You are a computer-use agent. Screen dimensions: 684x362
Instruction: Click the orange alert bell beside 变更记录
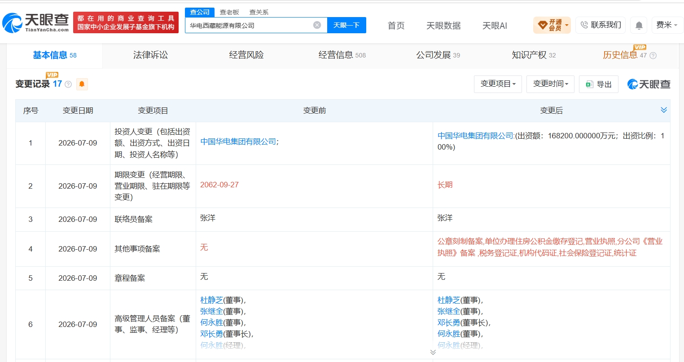pos(82,84)
